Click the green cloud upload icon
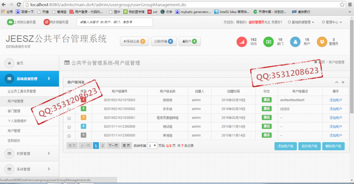 click(10, 22)
